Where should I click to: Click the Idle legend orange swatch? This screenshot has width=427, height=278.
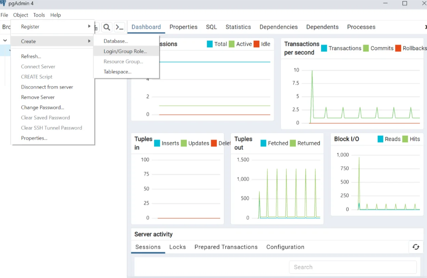point(256,44)
